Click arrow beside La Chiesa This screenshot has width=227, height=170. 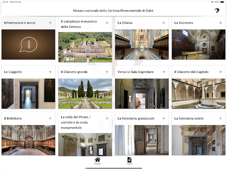(164, 23)
